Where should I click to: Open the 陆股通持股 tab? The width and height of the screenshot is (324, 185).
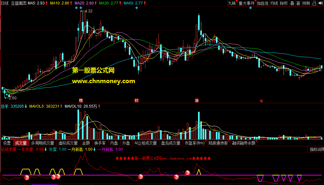(x=218, y=143)
